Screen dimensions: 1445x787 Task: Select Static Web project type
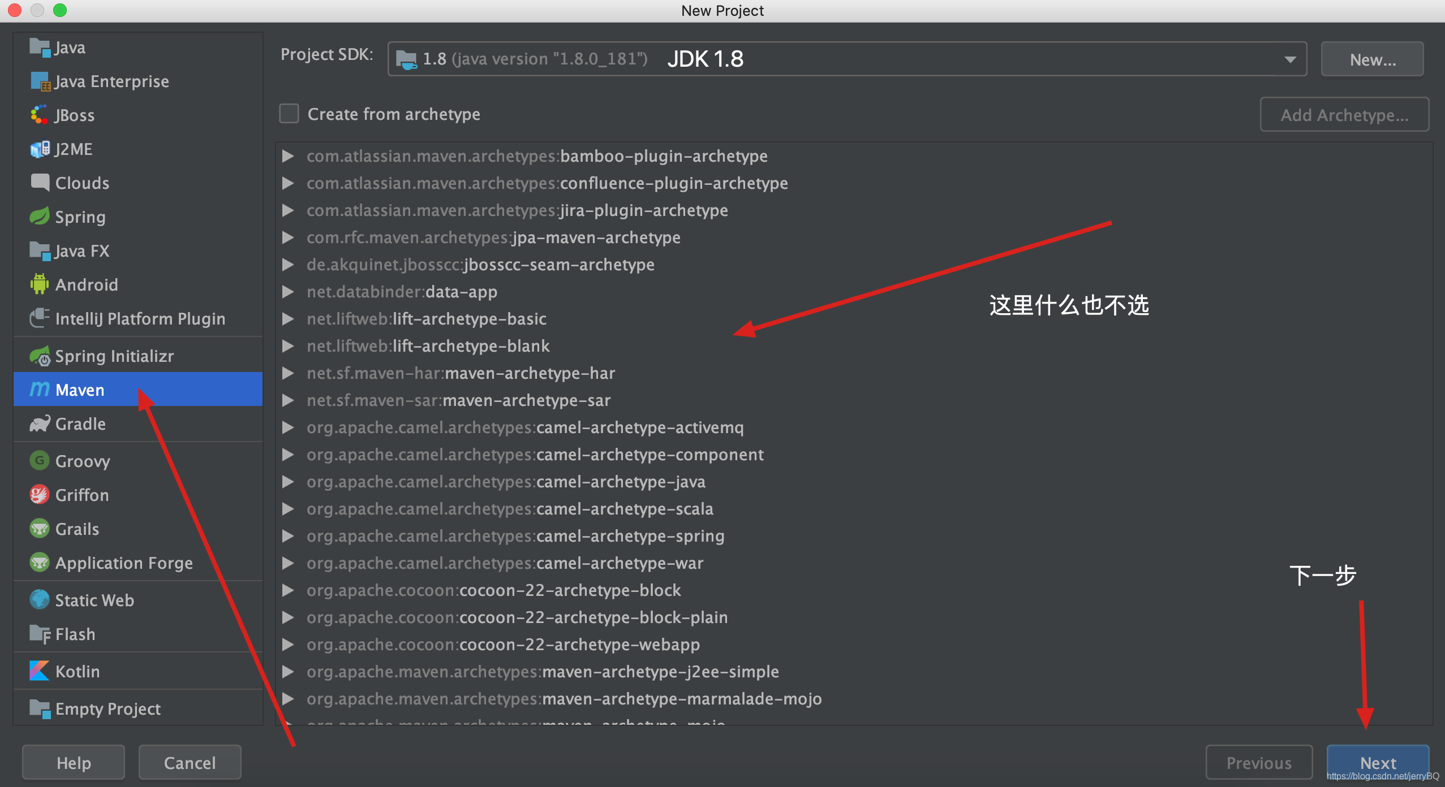tap(138, 600)
